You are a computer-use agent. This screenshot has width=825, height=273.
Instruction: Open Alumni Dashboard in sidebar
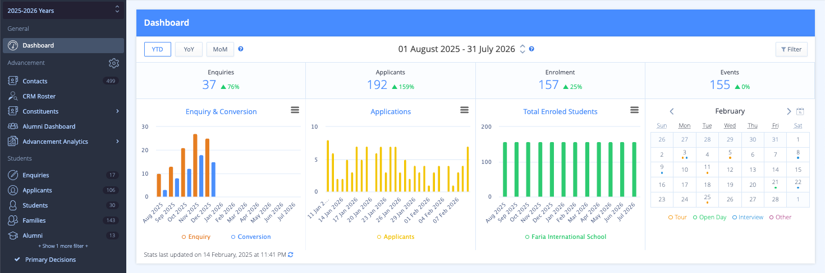[49, 126]
